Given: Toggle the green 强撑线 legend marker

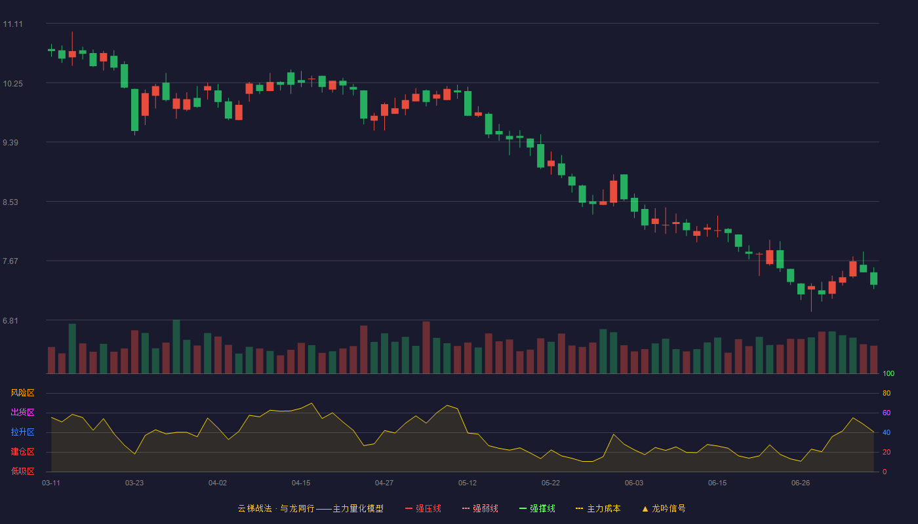Looking at the screenshot, I should tap(523, 508).
